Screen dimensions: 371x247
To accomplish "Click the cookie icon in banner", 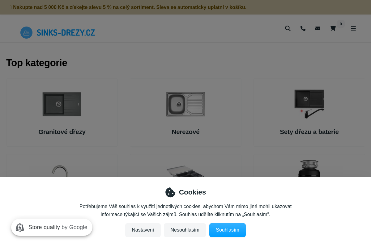I will pos(170,192).
